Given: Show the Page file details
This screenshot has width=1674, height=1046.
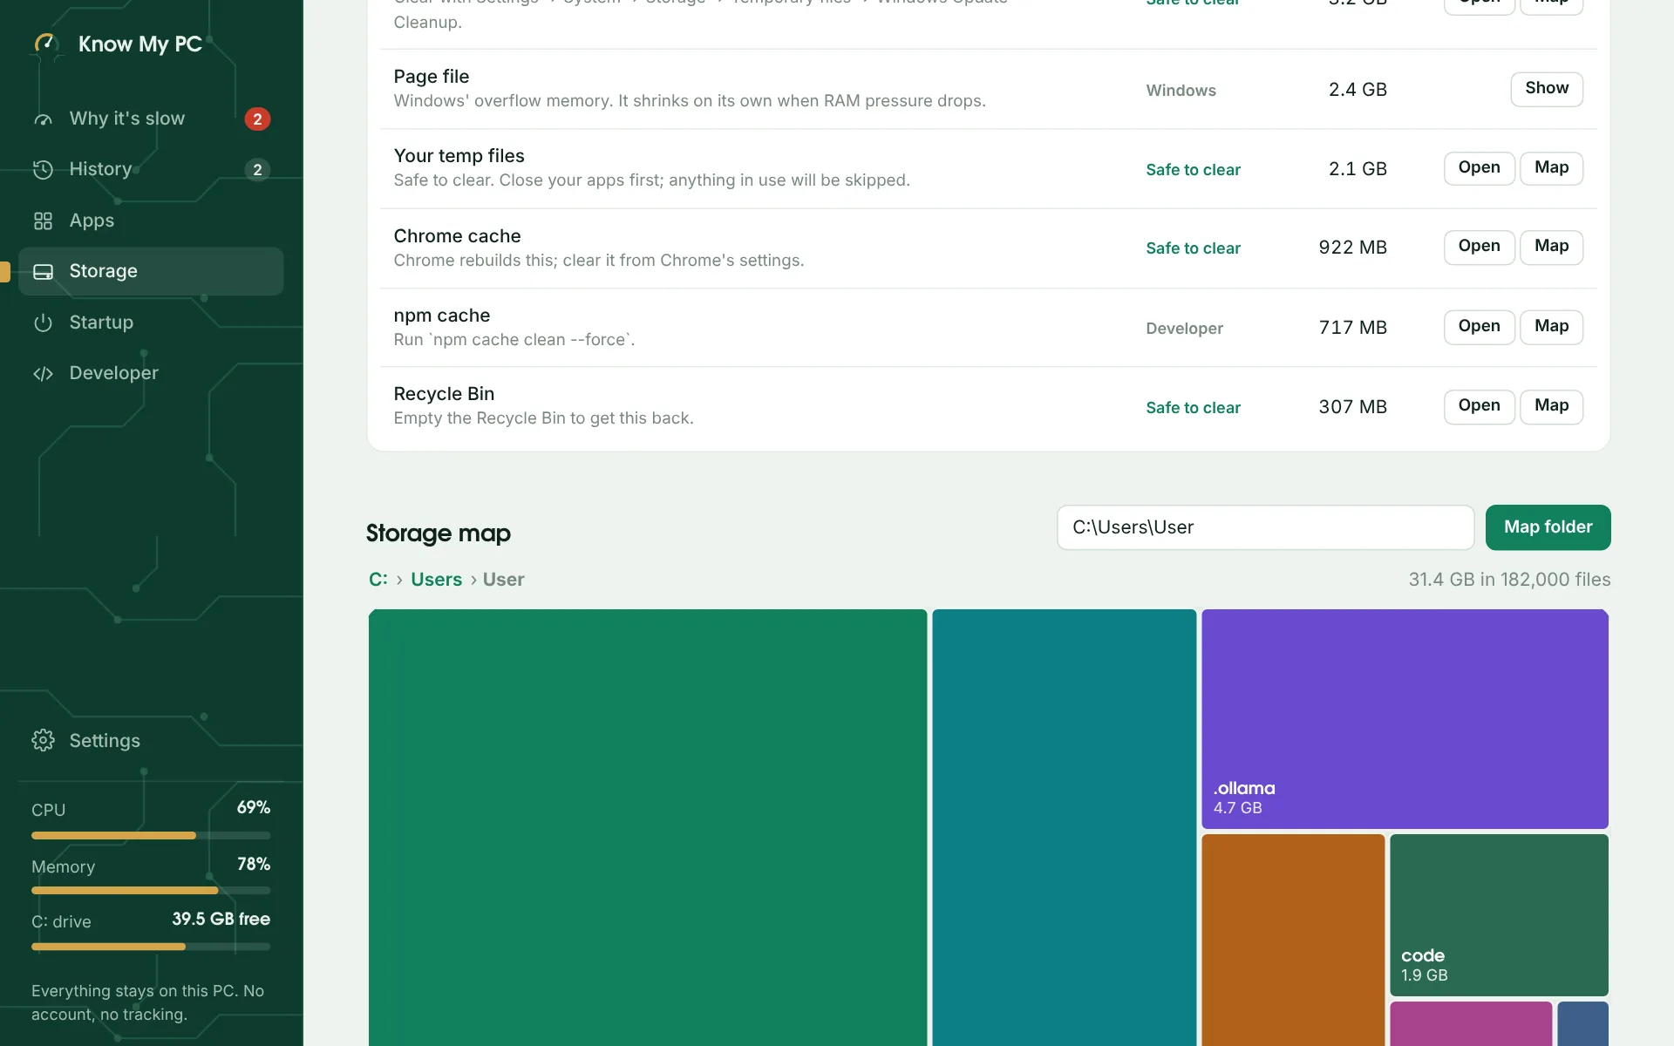Looking at the screenshot, I should pyautogui.click(x=1547, y=89).
